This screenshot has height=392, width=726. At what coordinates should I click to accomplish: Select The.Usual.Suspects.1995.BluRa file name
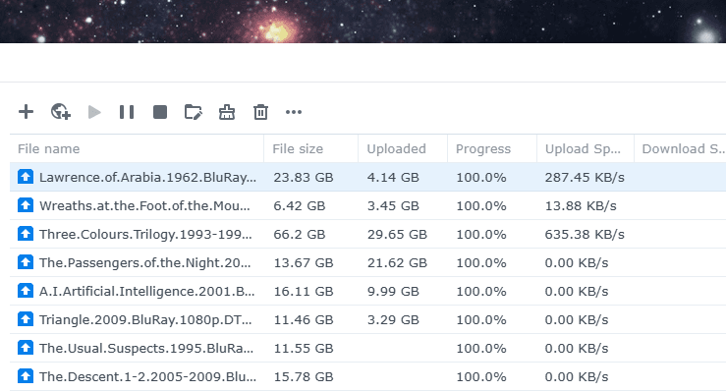[x=146, y=349]
